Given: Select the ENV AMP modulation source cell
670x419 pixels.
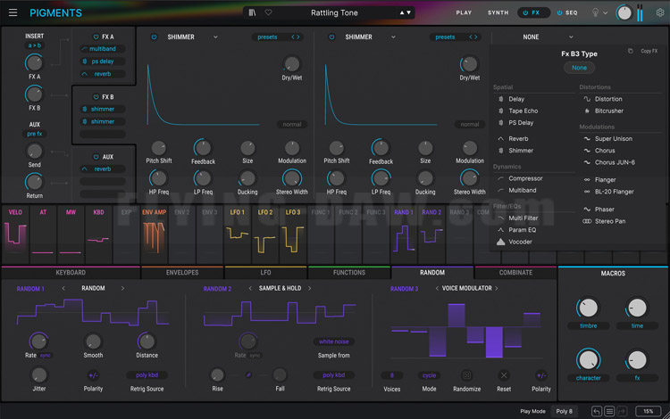Looking at the screenshot, I should (x=154, y=234).
